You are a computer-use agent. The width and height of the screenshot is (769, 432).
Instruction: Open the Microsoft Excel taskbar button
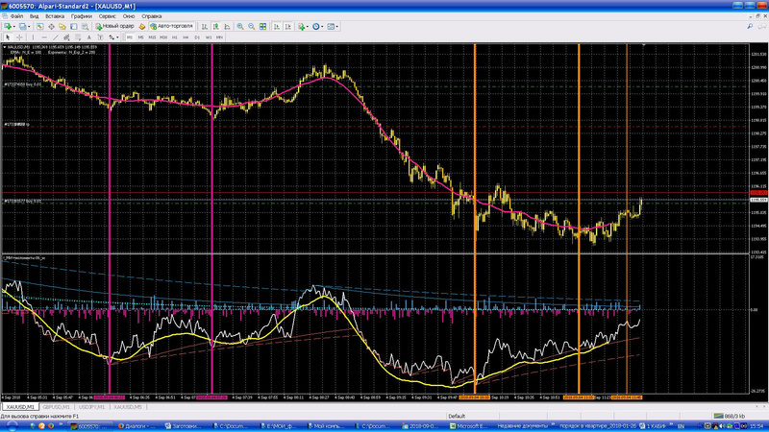(468, 425)
